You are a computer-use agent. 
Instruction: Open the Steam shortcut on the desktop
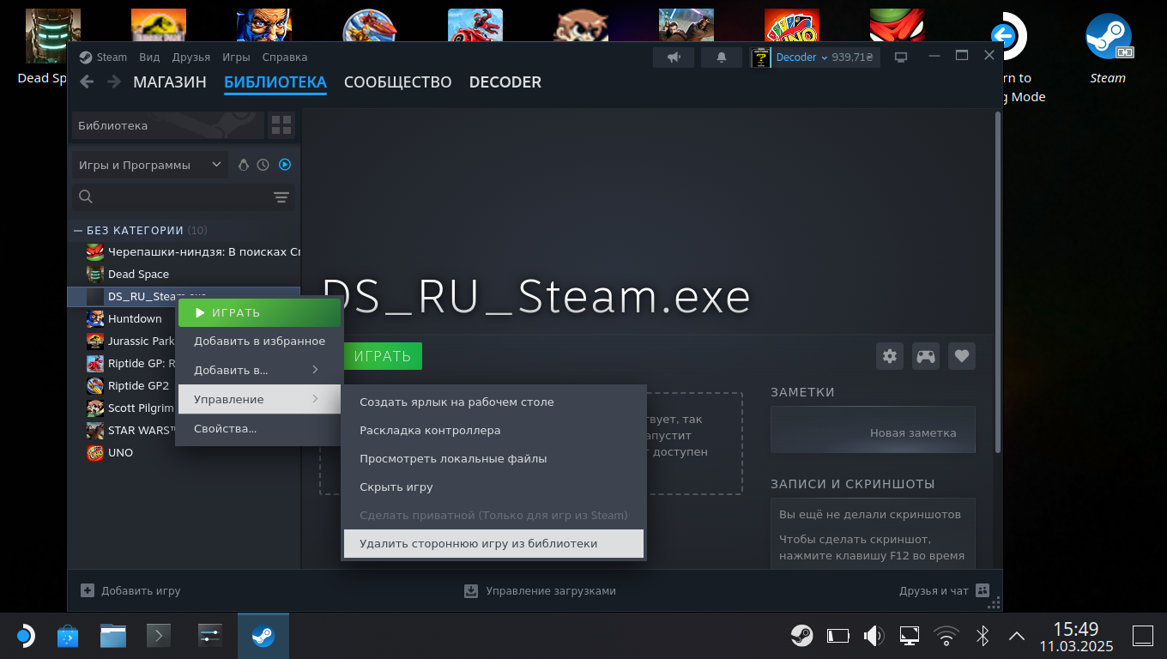[1108, 49]
